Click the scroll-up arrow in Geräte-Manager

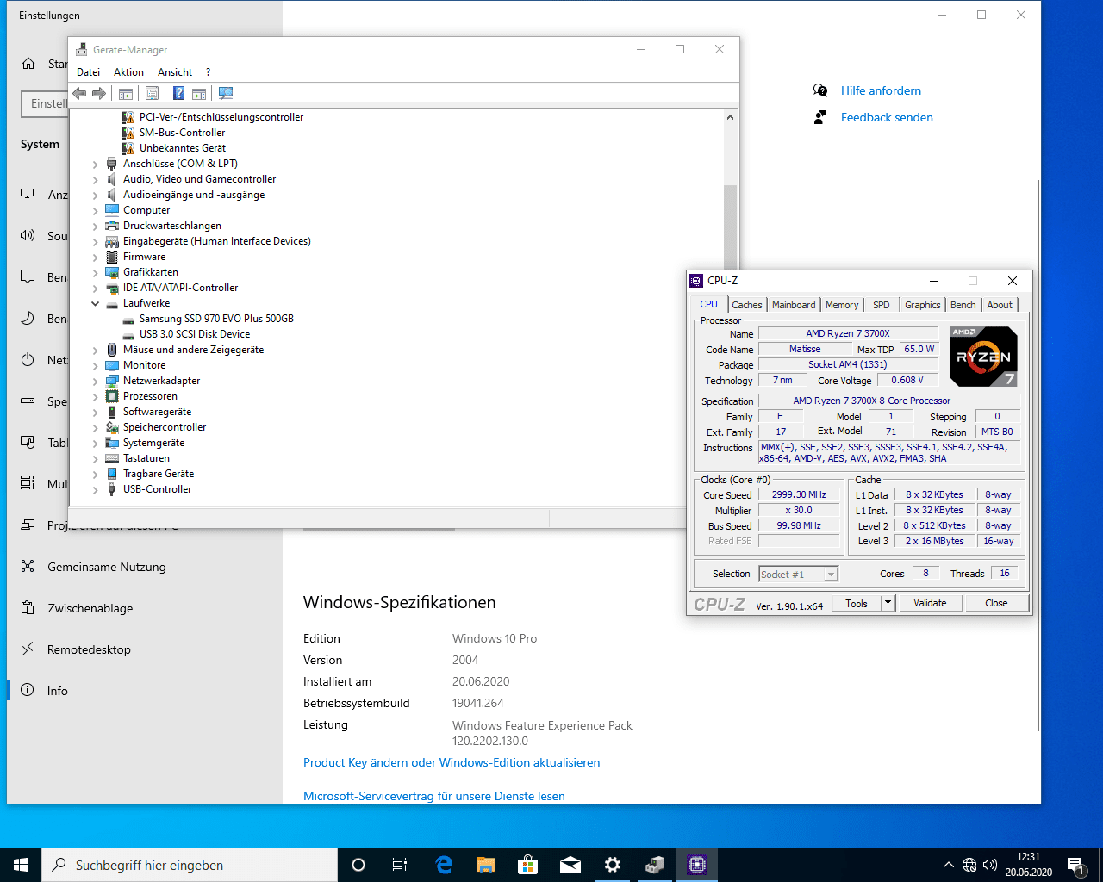coord(730,117)
